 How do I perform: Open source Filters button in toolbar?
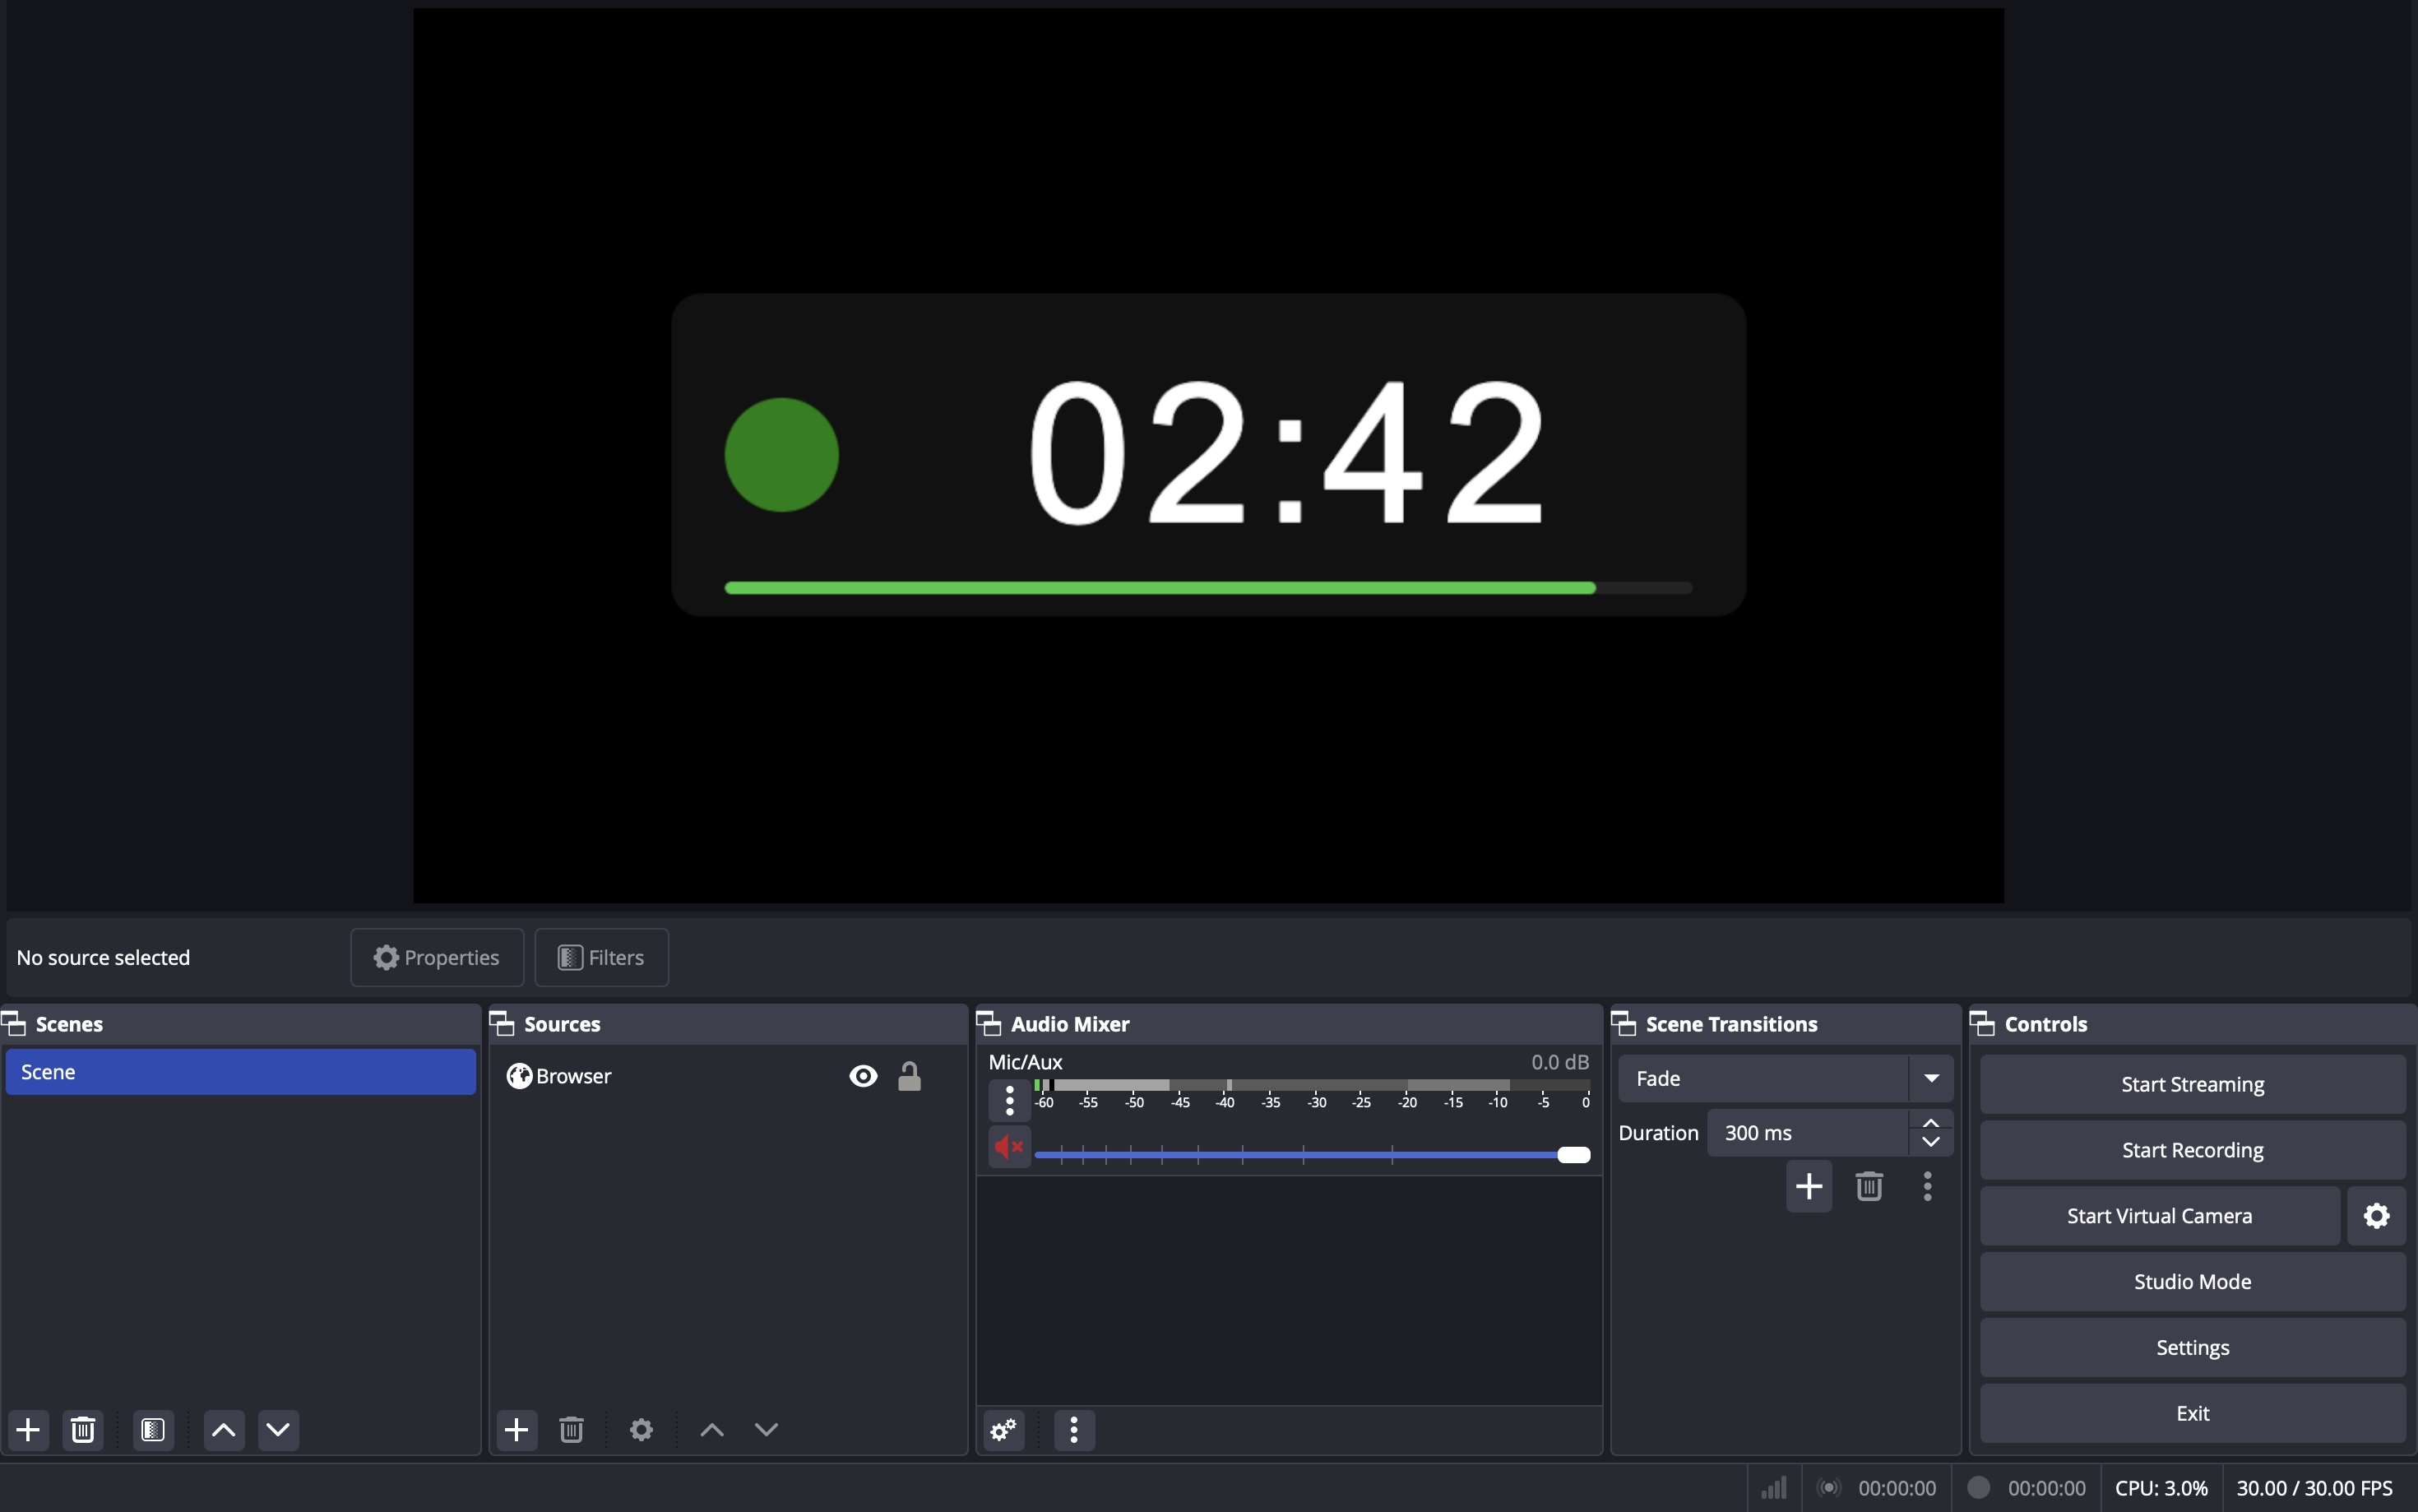tap(600, 957)
